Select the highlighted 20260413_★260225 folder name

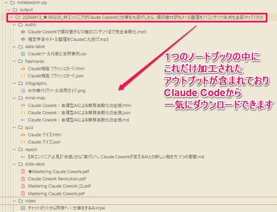tap(143, 17)
